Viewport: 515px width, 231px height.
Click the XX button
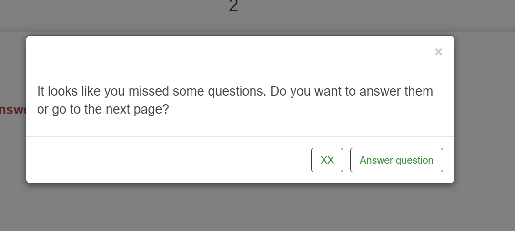pyautogui.click(x=327, y=160)
